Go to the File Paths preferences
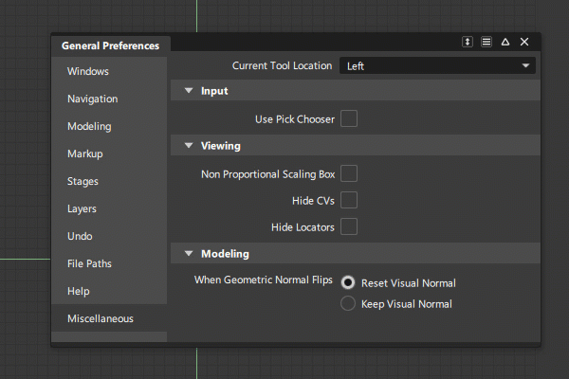Image resolution: width=569 pixels, height=379 pixels. click(89, 263)
